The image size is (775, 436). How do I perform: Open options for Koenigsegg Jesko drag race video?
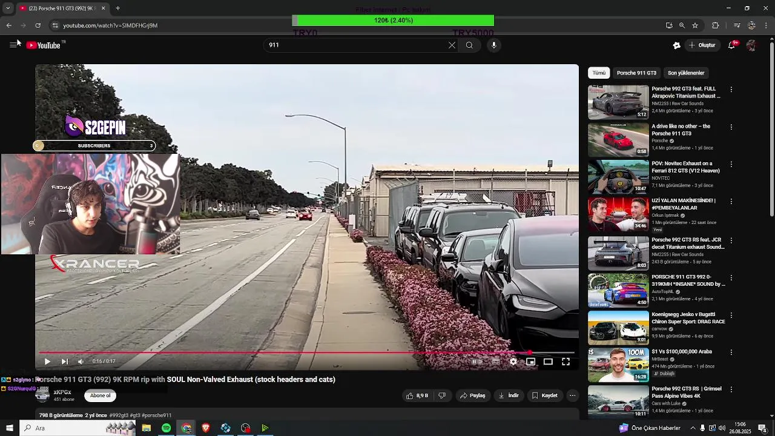(731, 315)
